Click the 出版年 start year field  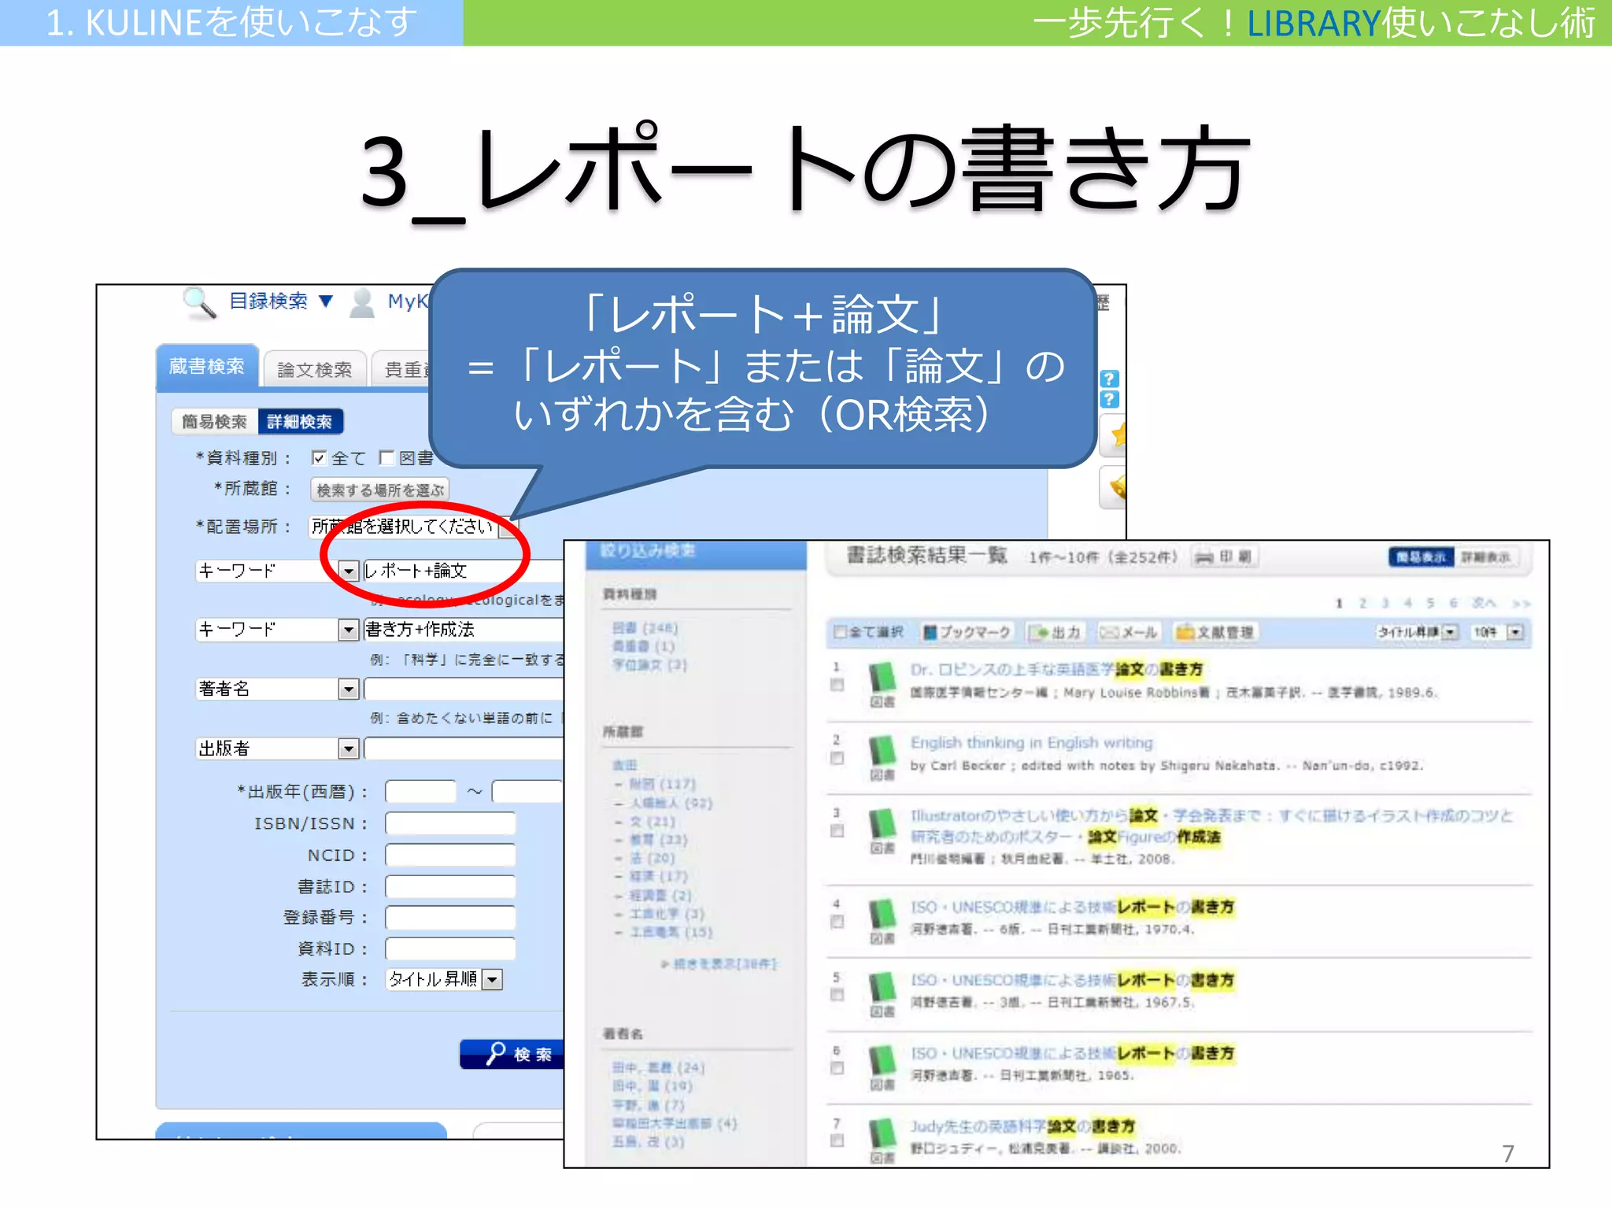pos(420,791)
